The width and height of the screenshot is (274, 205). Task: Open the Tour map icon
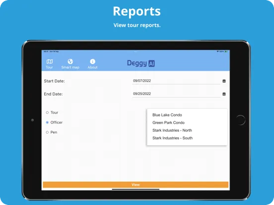(x=50, y=61)
